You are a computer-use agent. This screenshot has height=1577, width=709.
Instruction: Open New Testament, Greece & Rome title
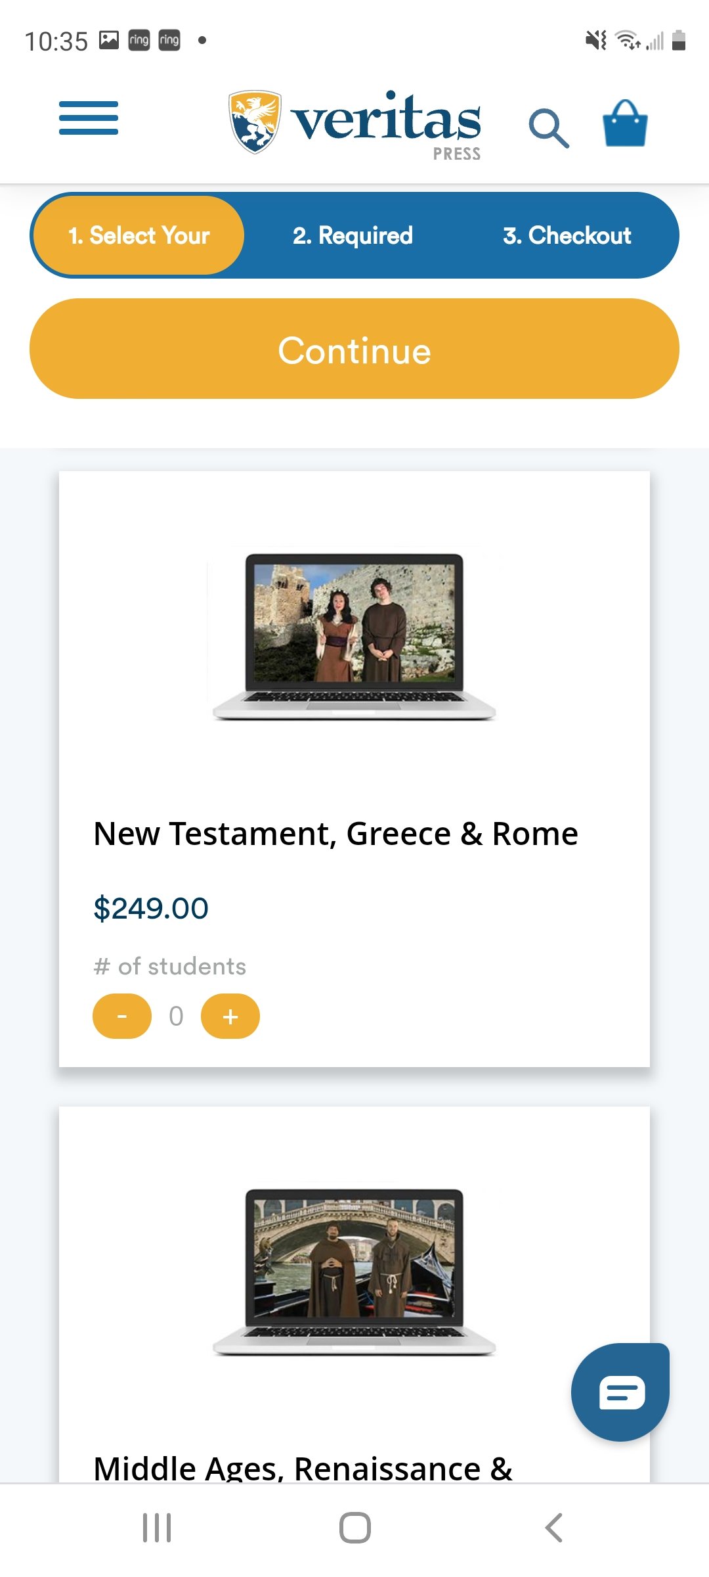coord(335,834)
